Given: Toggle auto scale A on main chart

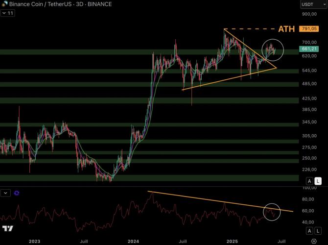Looking at the screenshot, I should click(309, 181).
